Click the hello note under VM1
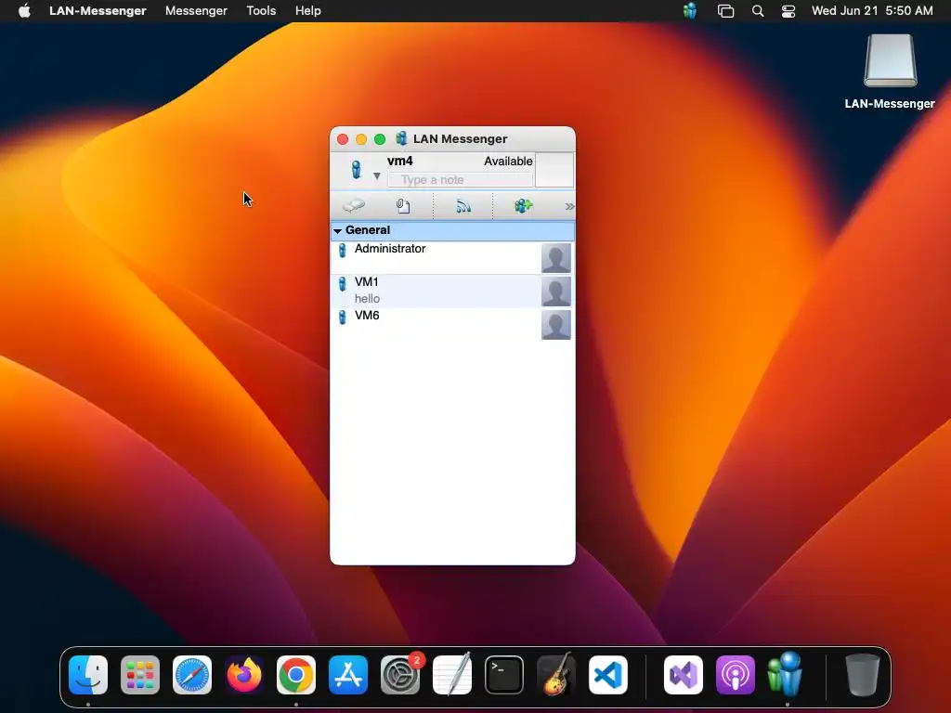This screenshot has height=713, width=951. 367,298
